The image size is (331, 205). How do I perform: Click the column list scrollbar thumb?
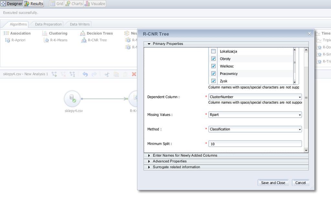295,62
